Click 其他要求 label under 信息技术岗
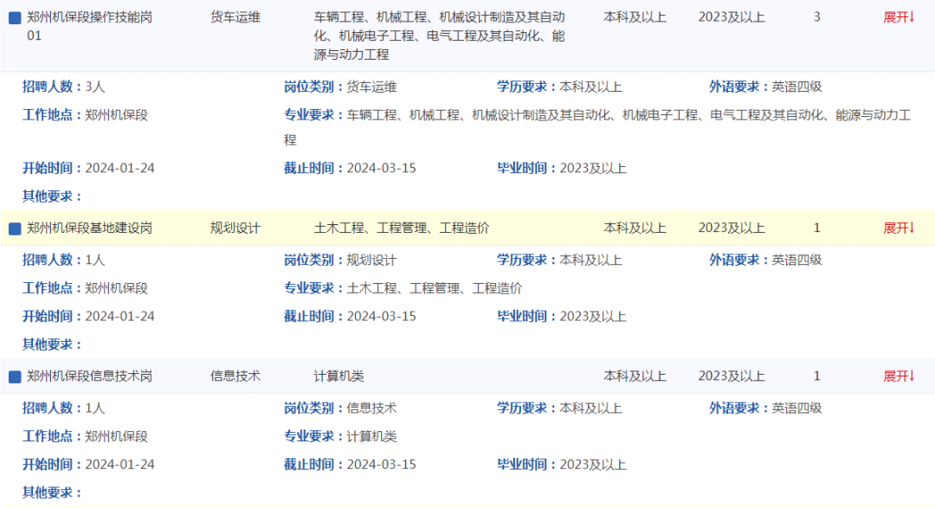Viewport: 935px width, 508px height. (x=52, y=492)
